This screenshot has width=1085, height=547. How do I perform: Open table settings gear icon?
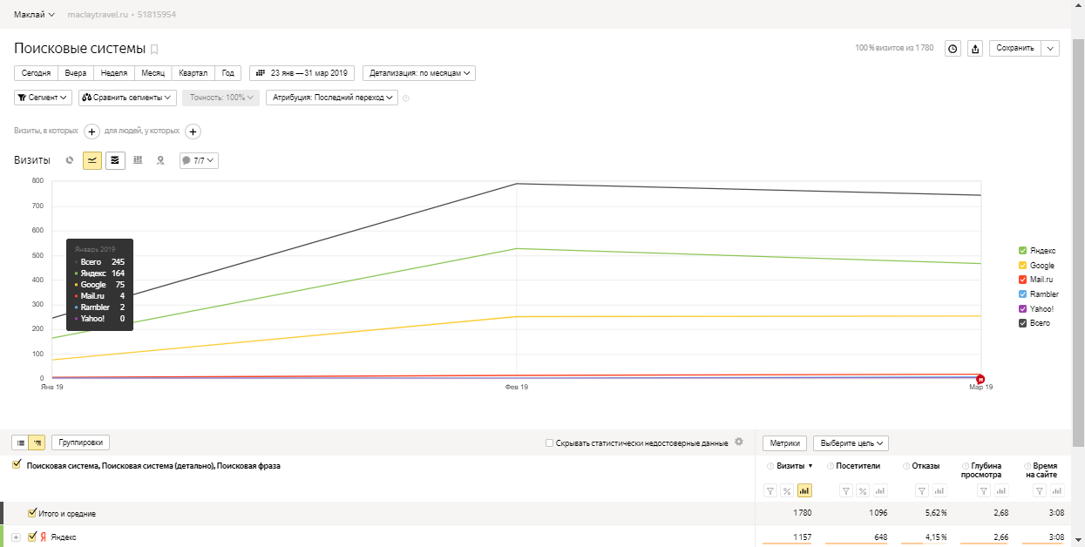[739, 442]
